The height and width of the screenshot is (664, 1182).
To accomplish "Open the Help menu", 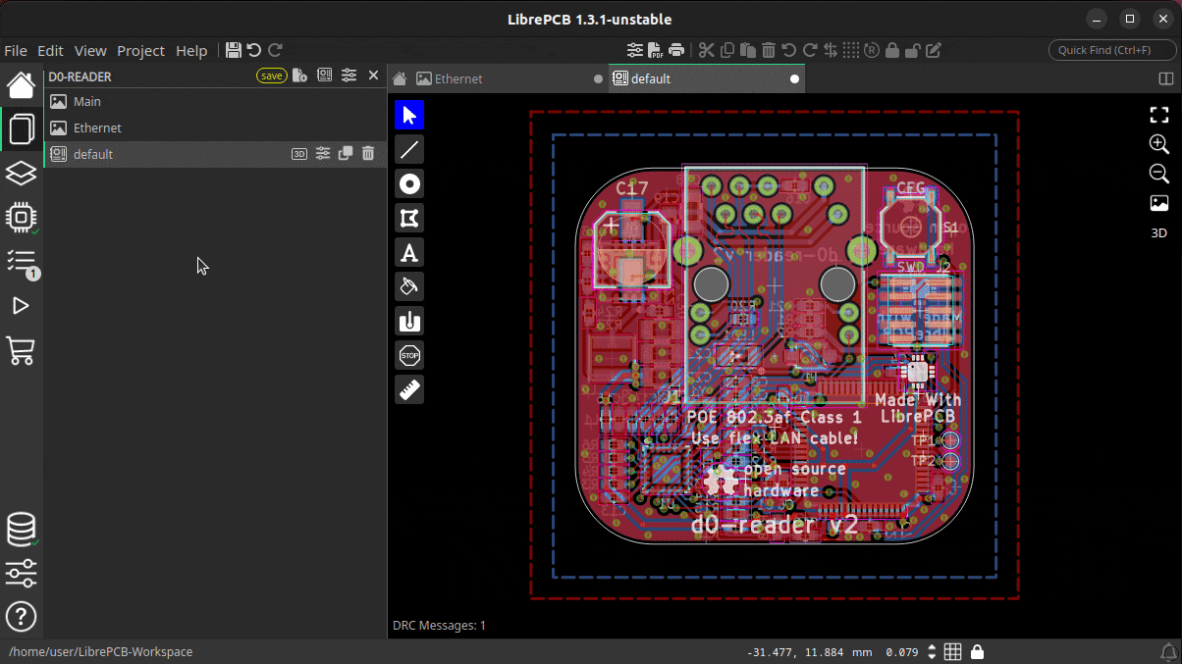I will pos(191,51).
